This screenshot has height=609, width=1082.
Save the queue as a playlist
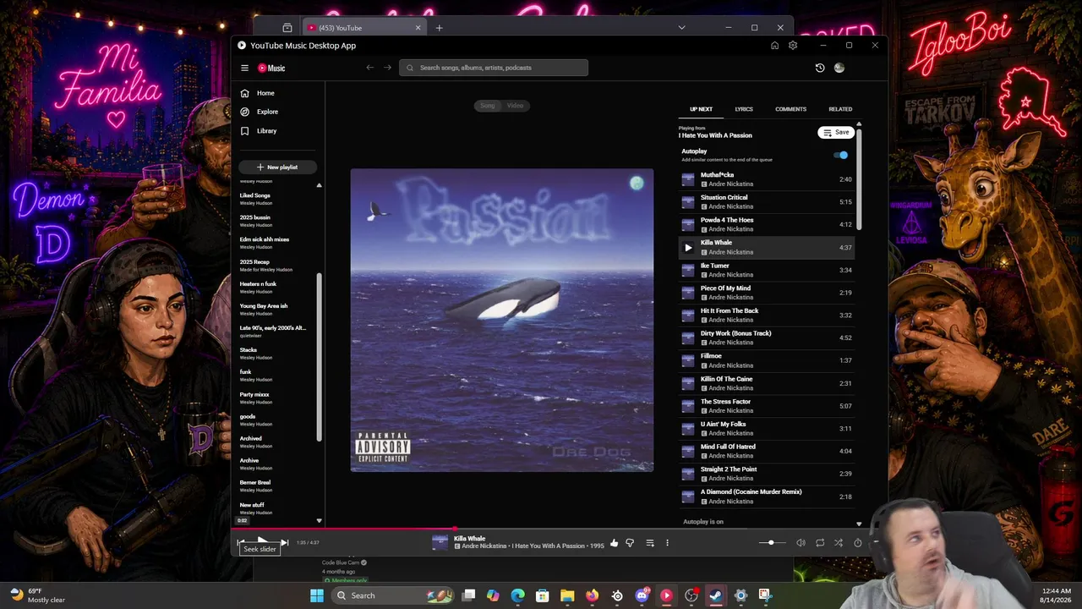(836, 132)
